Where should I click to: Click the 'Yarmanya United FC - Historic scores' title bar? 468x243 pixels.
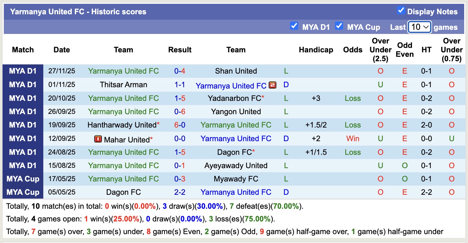[78, 11]
